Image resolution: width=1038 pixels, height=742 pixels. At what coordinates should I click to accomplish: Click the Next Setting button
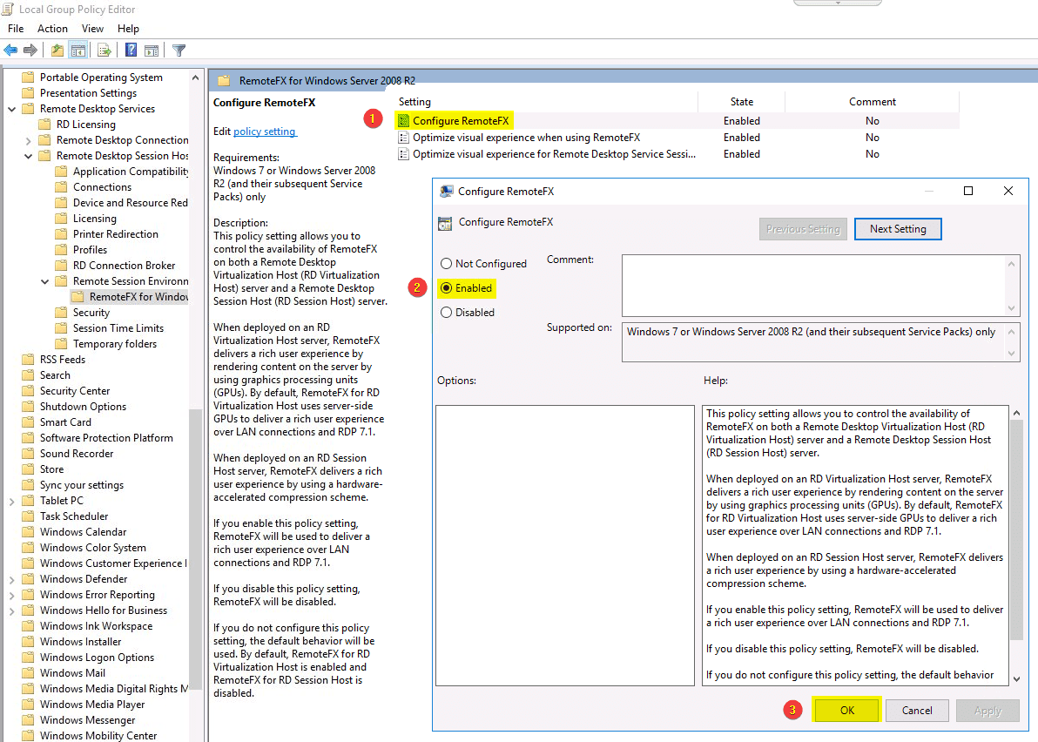(898, 228)
